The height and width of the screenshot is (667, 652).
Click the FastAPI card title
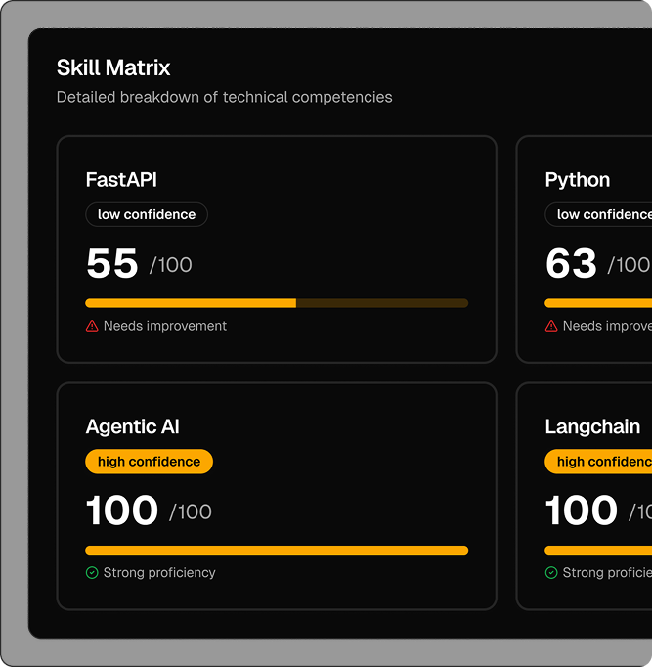[121, 180]
